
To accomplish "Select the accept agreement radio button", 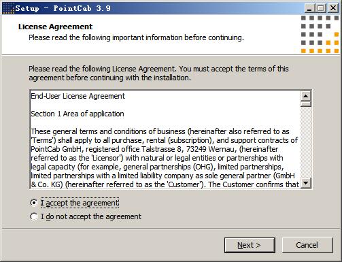I will pyautogui.click(x=34, y=203).
